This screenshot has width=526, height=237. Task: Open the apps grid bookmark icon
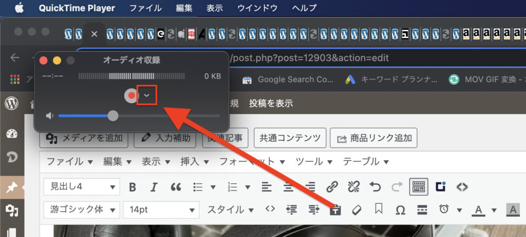coord(15,79)
